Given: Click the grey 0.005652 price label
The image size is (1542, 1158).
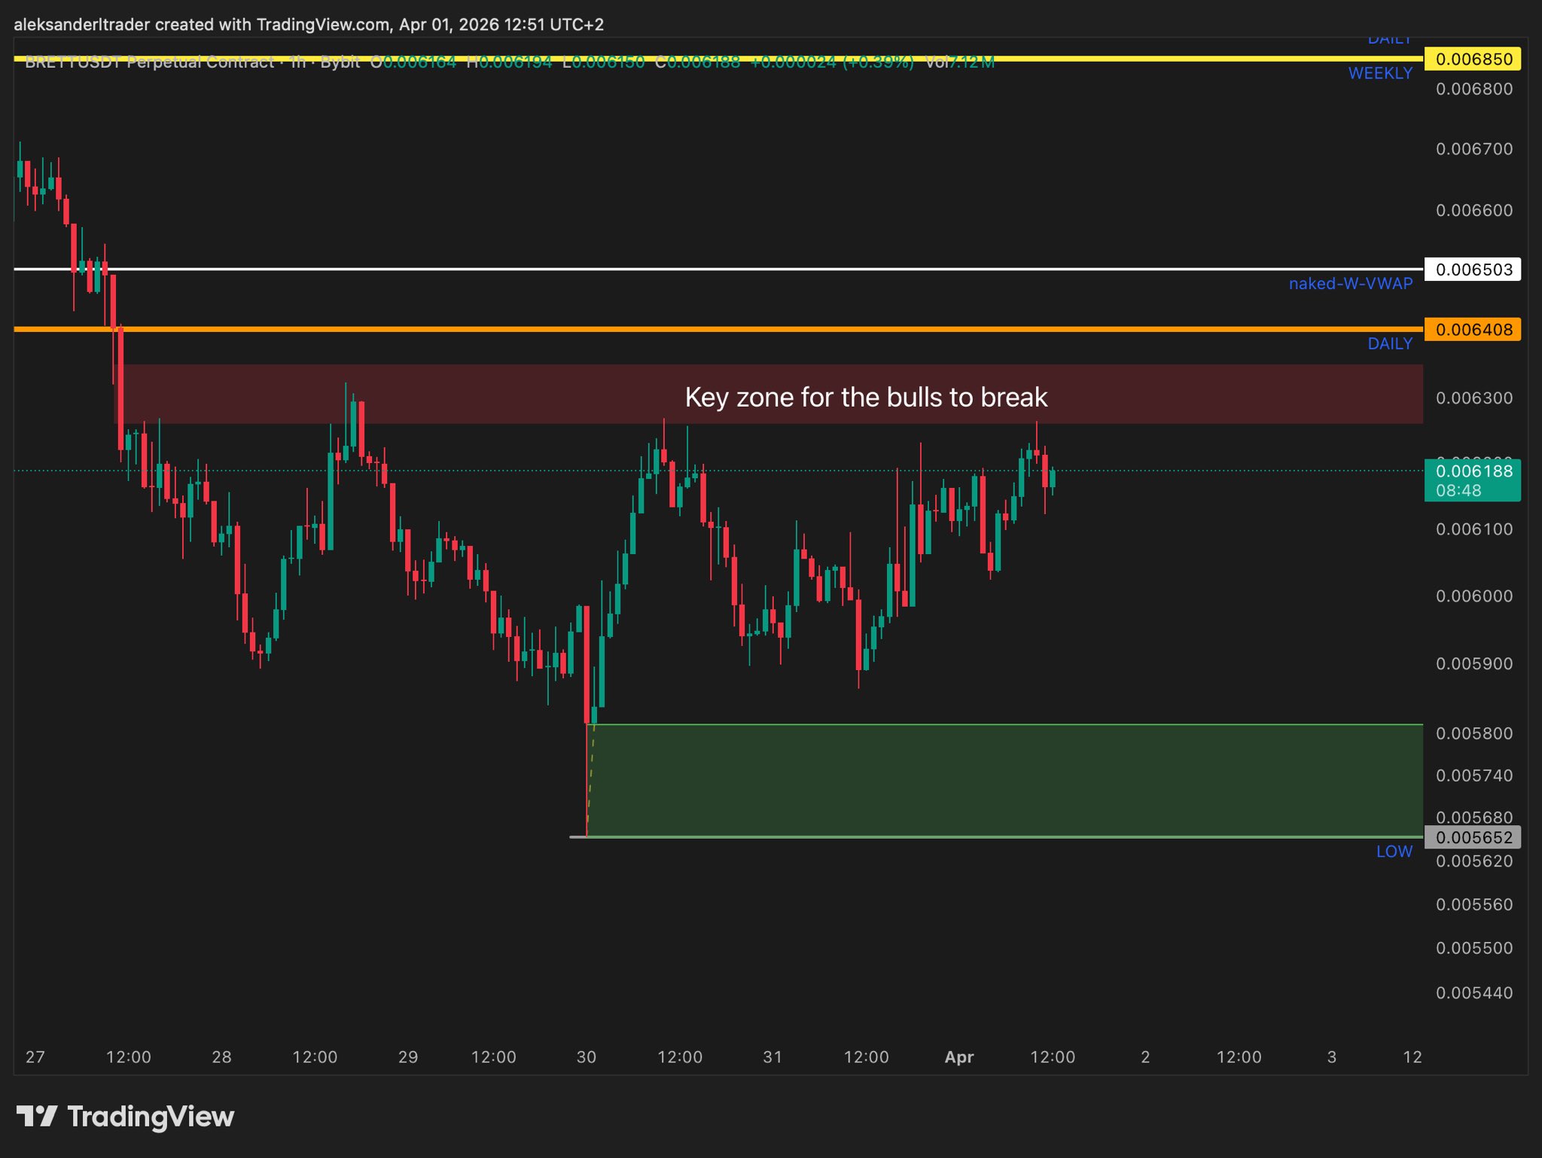Looking at the screenshot, I should point(1472,837).
